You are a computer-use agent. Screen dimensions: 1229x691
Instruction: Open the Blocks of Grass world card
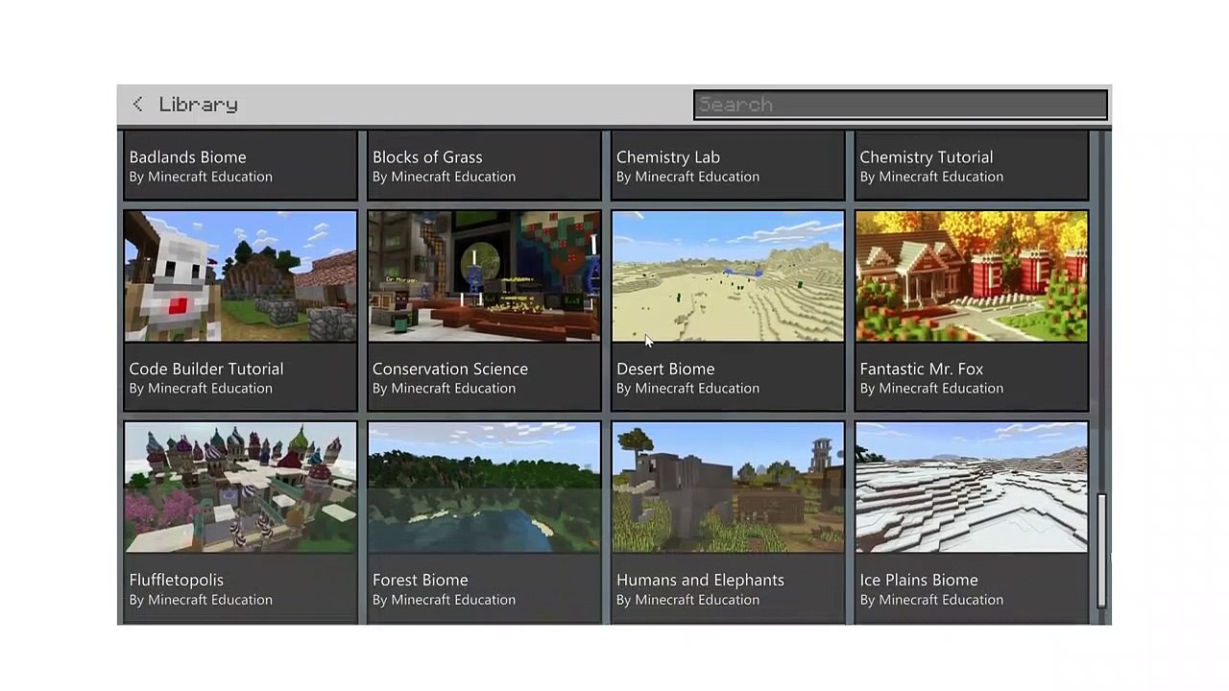tap(484, 165)
